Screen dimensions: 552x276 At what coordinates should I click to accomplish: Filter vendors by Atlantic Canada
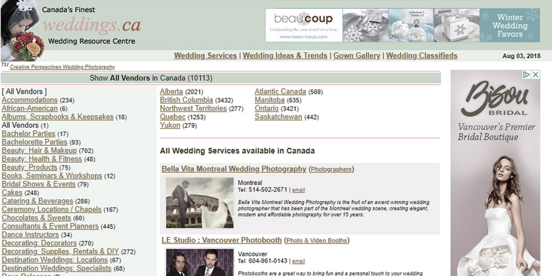tap(280, 92)
